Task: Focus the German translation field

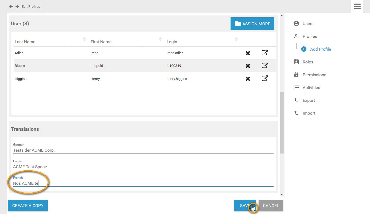Action: tap(143, 150)
